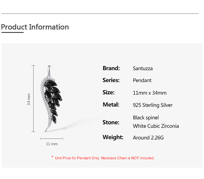Select the 11mm x 34mm size value

(x=150, y=93)
